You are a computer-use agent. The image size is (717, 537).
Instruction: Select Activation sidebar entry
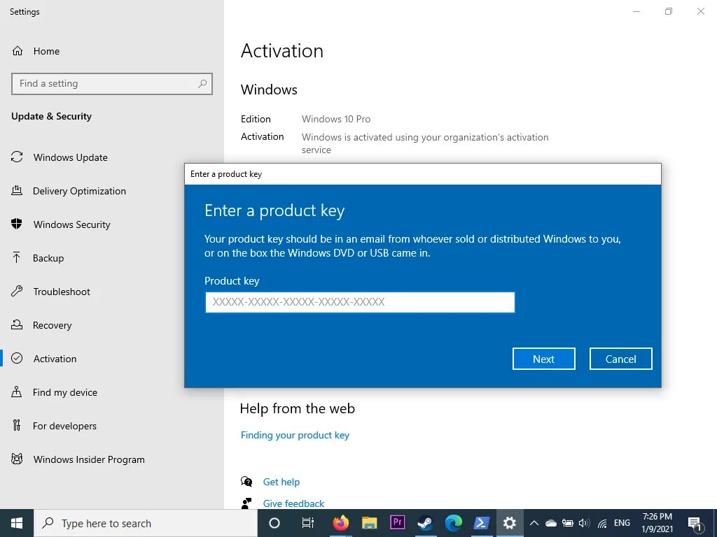(x=55, y=359)
